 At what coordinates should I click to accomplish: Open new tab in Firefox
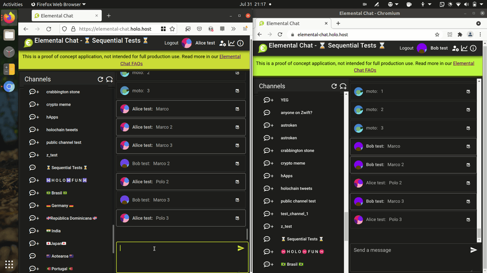pos(109,16)
